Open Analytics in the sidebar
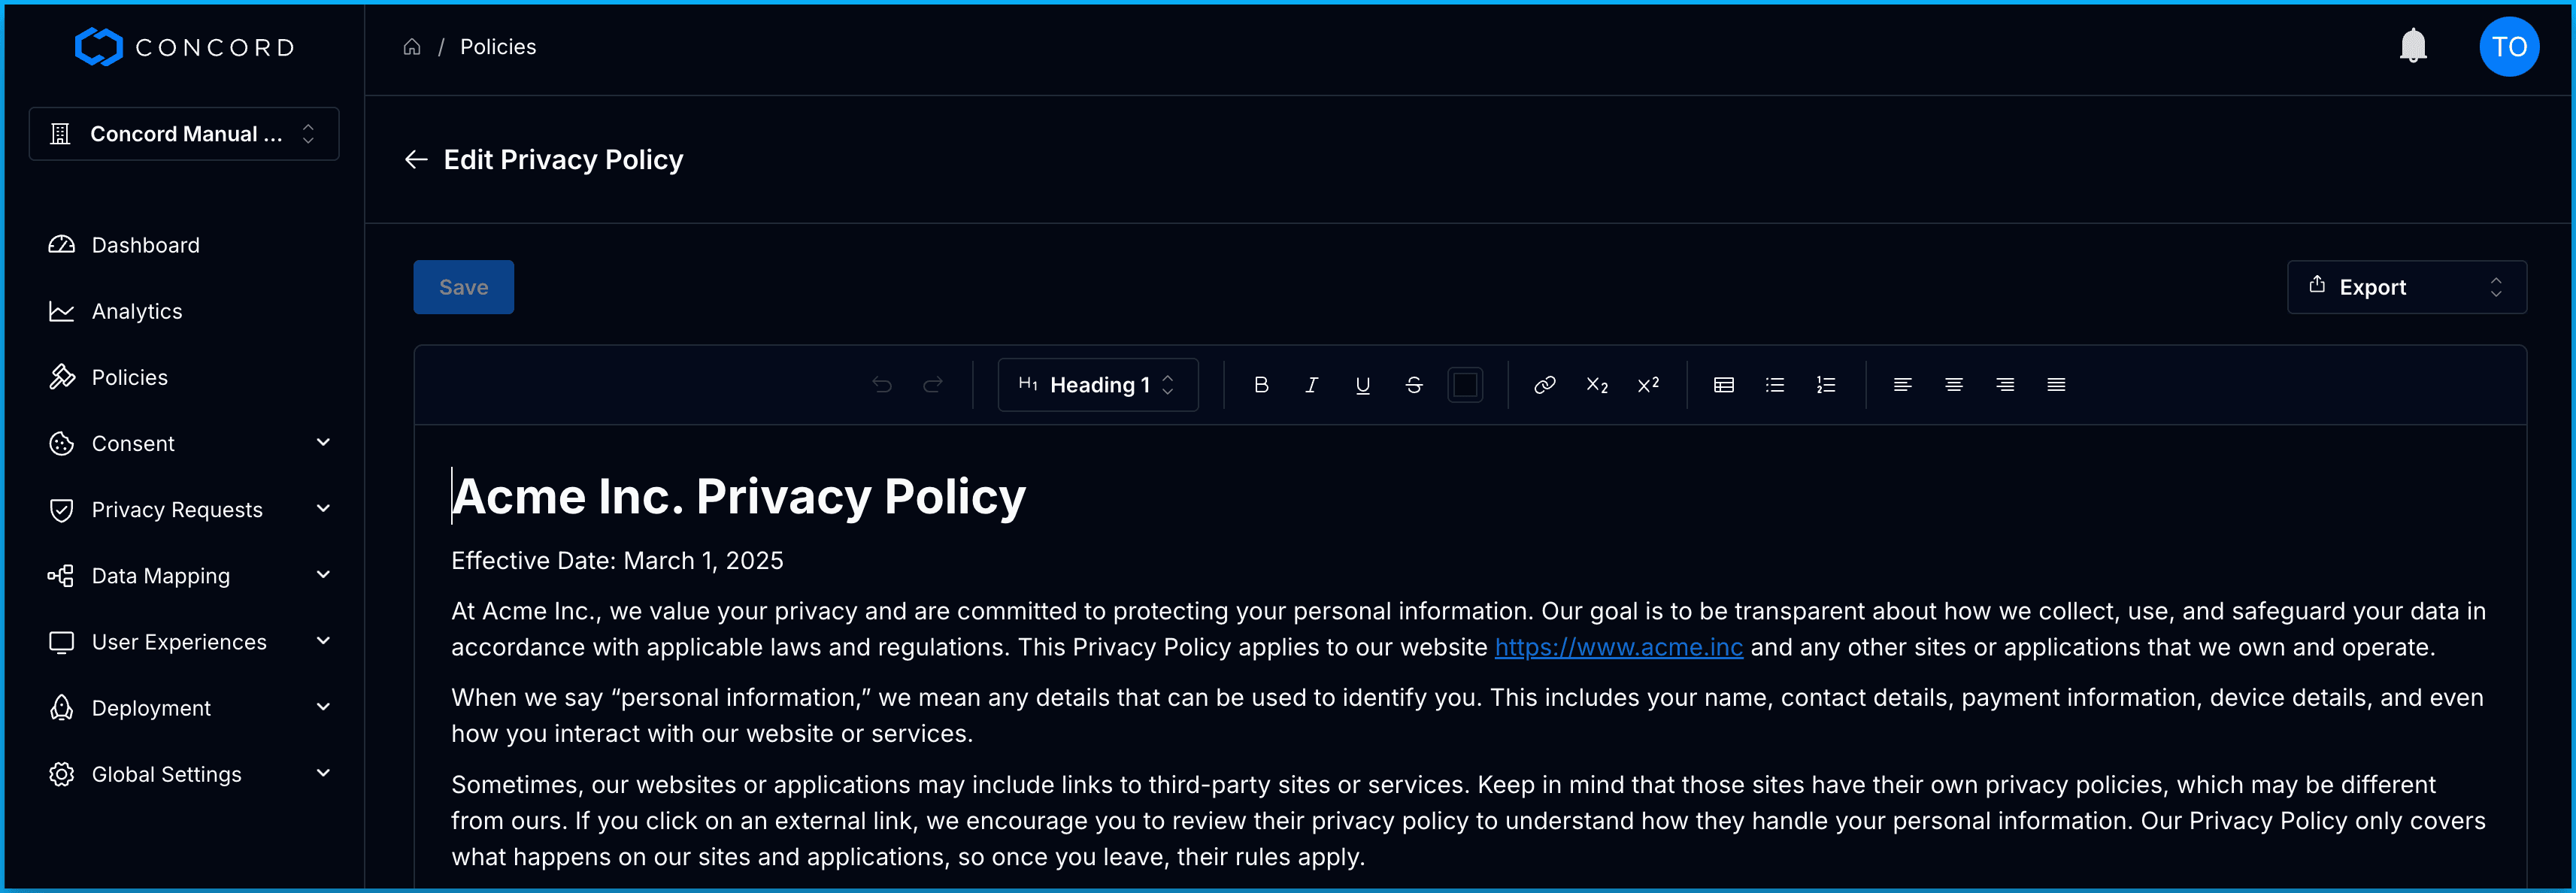2576x893 pixels. tap(137, 311)
